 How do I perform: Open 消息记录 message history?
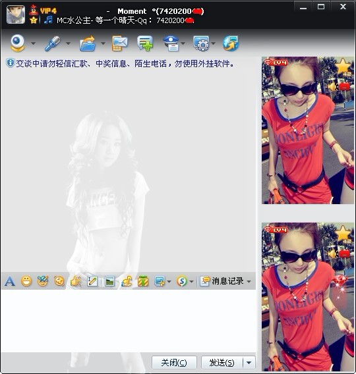click(222, 281)
